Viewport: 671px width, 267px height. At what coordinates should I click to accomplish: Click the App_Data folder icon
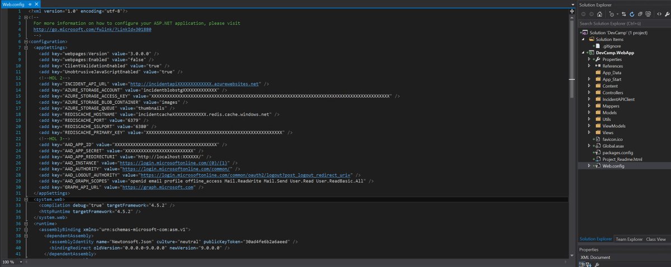[x=598, y=73]
